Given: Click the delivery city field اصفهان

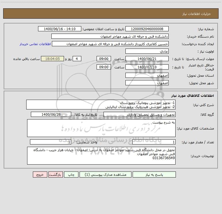Looking at the screenshot, I should click(x=147, y=83).
